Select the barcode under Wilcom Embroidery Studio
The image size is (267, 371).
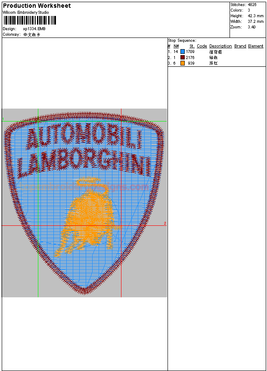coord(30,20)
